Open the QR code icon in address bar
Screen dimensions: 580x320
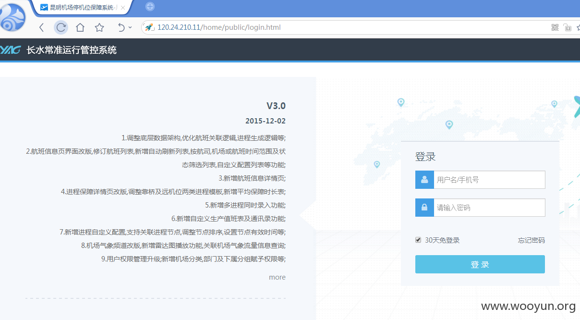point(555,27)
